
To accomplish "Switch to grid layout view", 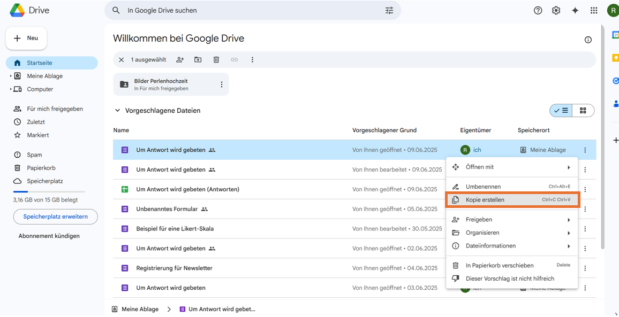I will pos(583,111).
